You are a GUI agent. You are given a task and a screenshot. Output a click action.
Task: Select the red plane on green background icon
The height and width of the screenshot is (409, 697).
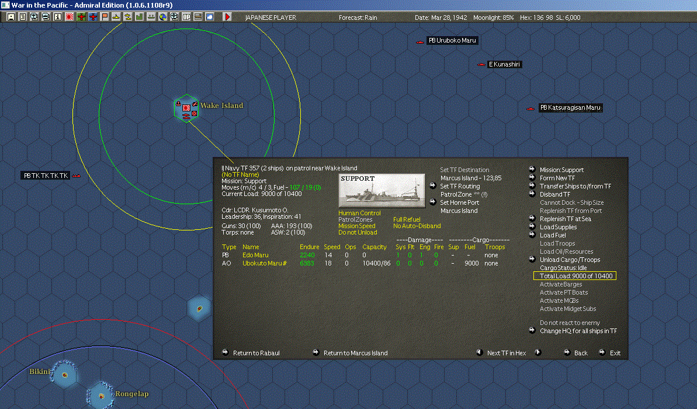point(81,17)
